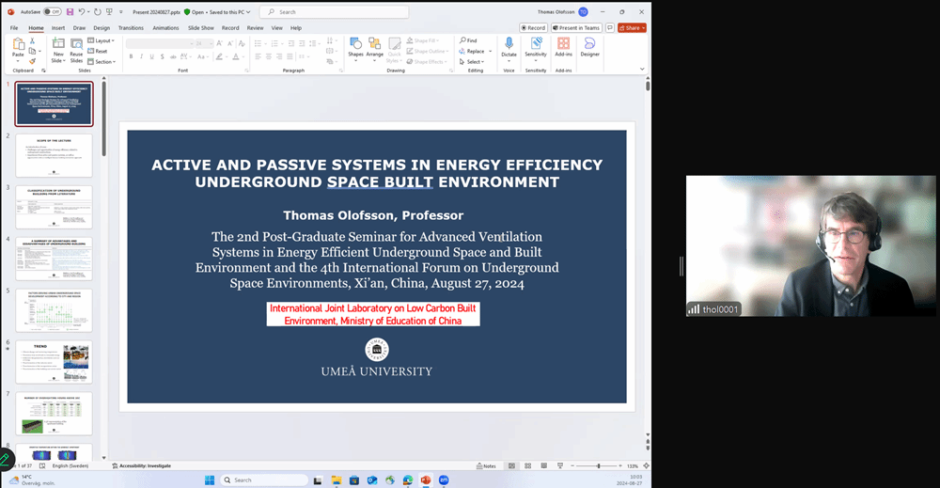Open the File menu

pos(14,27)
